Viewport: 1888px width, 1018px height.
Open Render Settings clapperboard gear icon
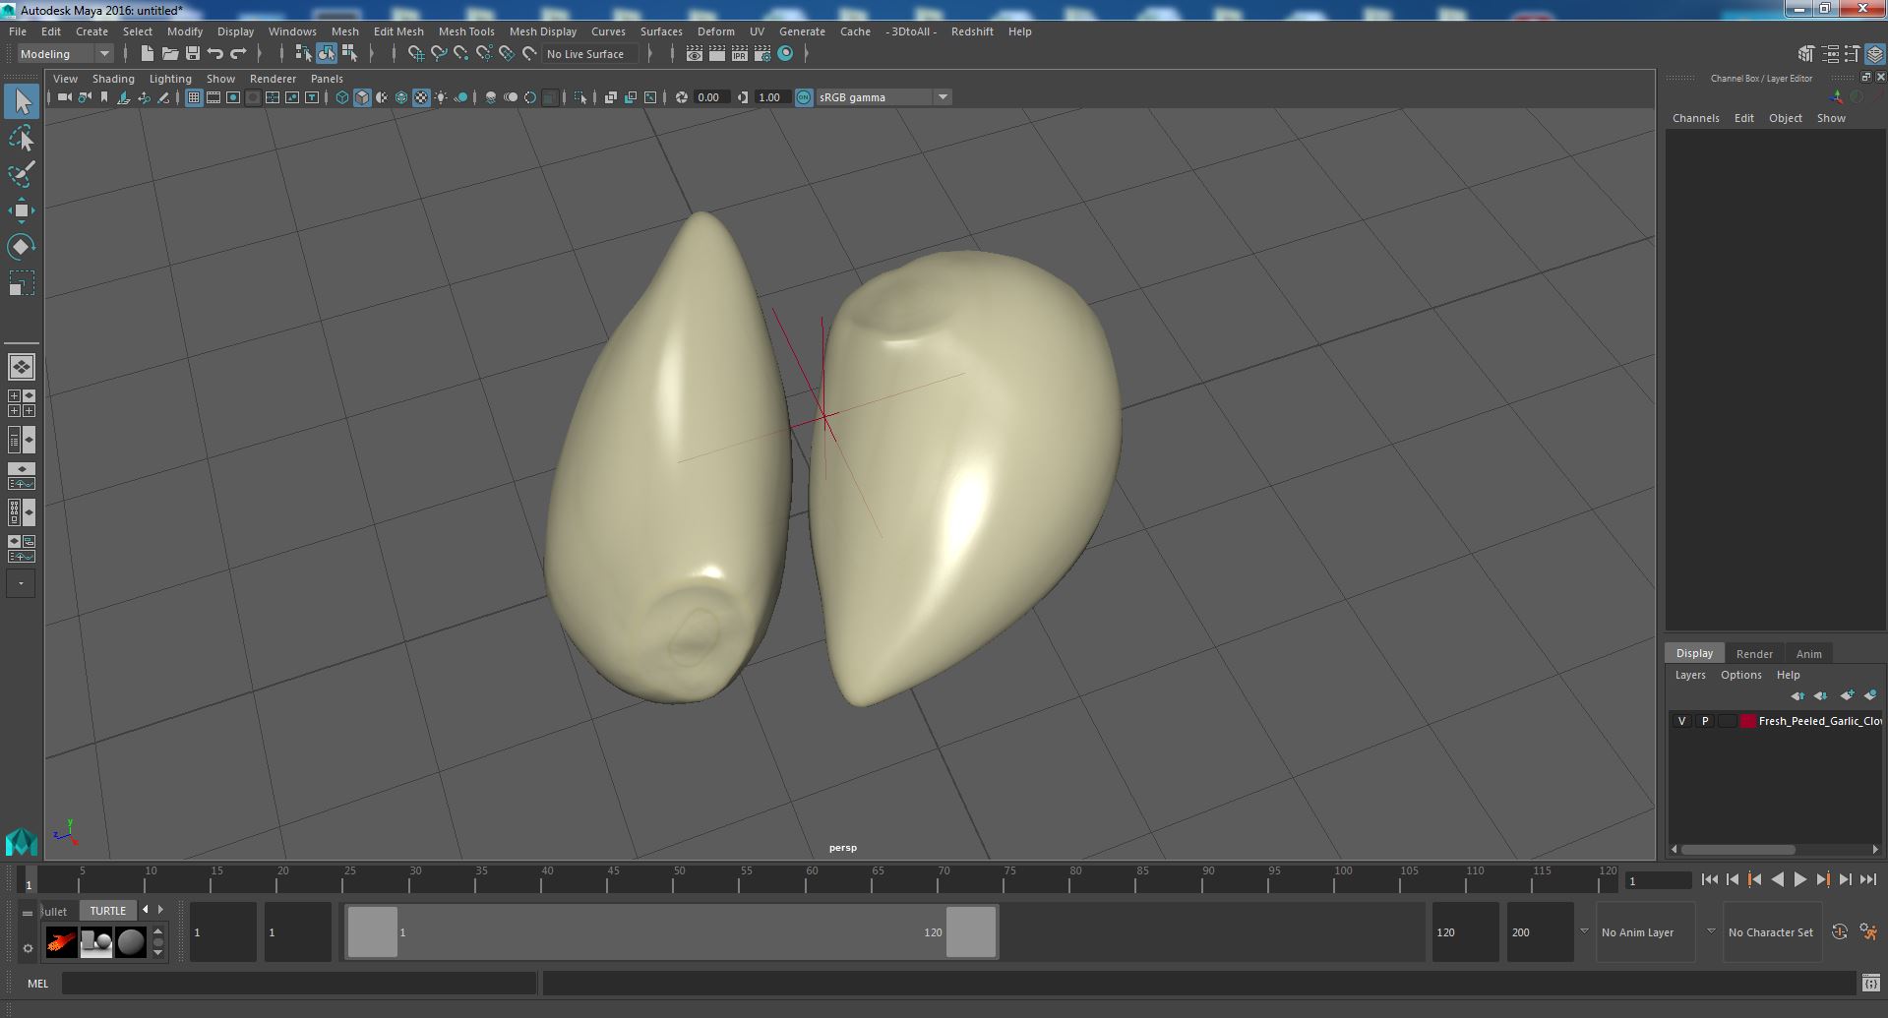[x=762, y=53]
